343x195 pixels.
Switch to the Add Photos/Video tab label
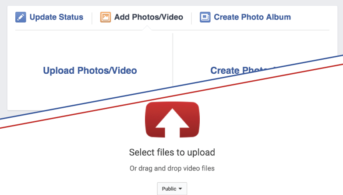[x=149, y=17]
